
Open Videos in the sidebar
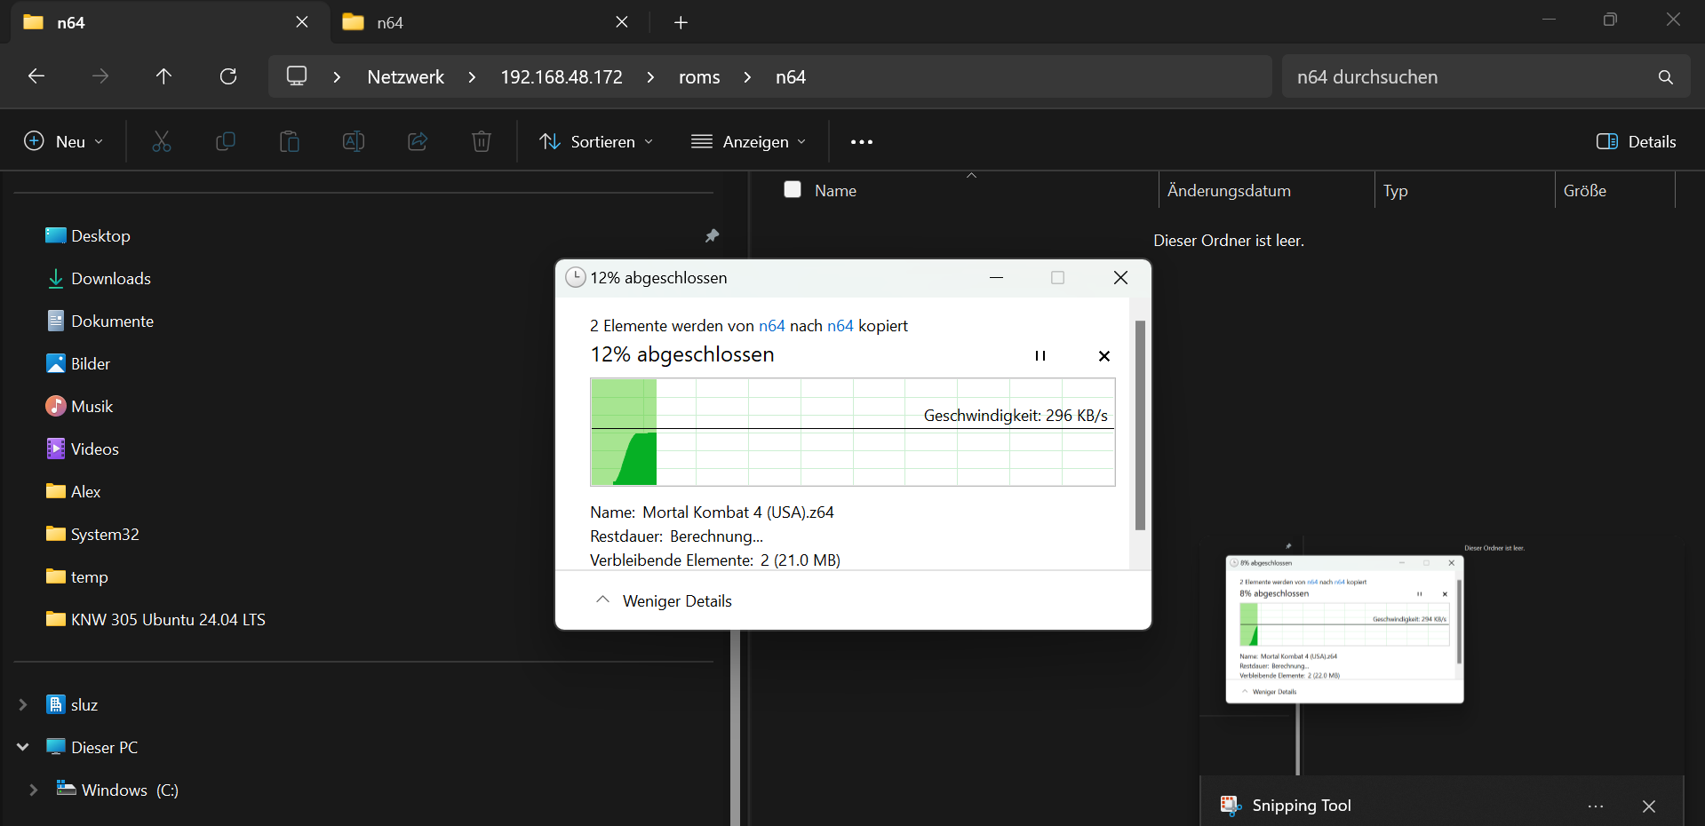pyautogui.click(x=82, y=449)
